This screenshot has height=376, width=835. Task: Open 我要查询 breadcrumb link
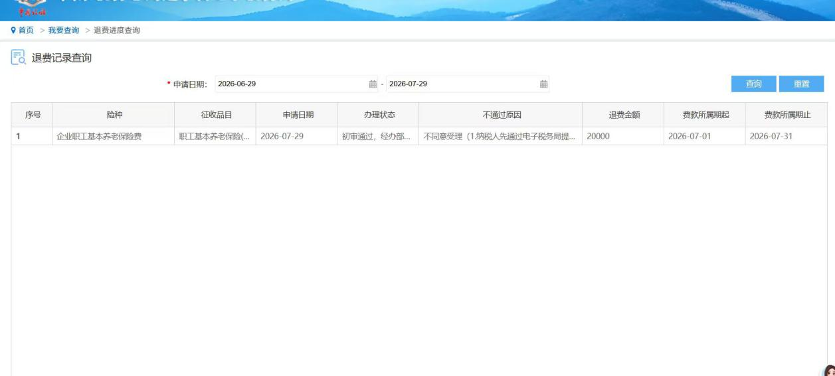point(64,31)
